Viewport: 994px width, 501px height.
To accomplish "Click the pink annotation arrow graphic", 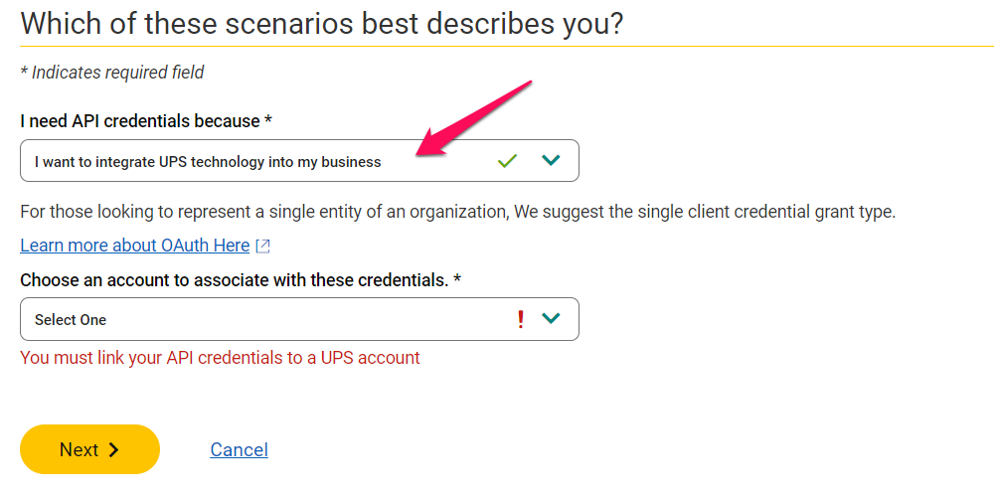I will click(473, 118).
